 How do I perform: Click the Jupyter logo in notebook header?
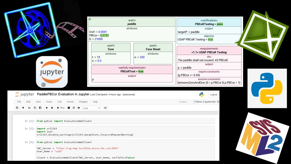coord(25,94)
